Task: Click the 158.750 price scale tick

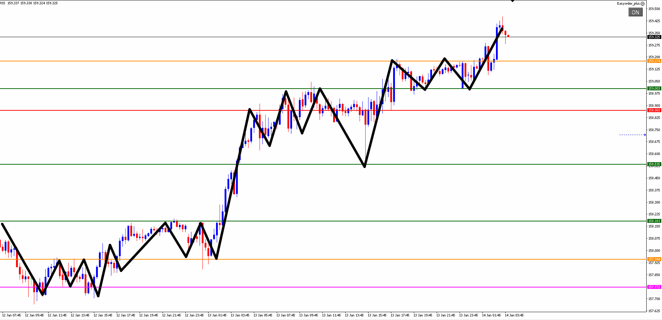Action: (654, 130)
